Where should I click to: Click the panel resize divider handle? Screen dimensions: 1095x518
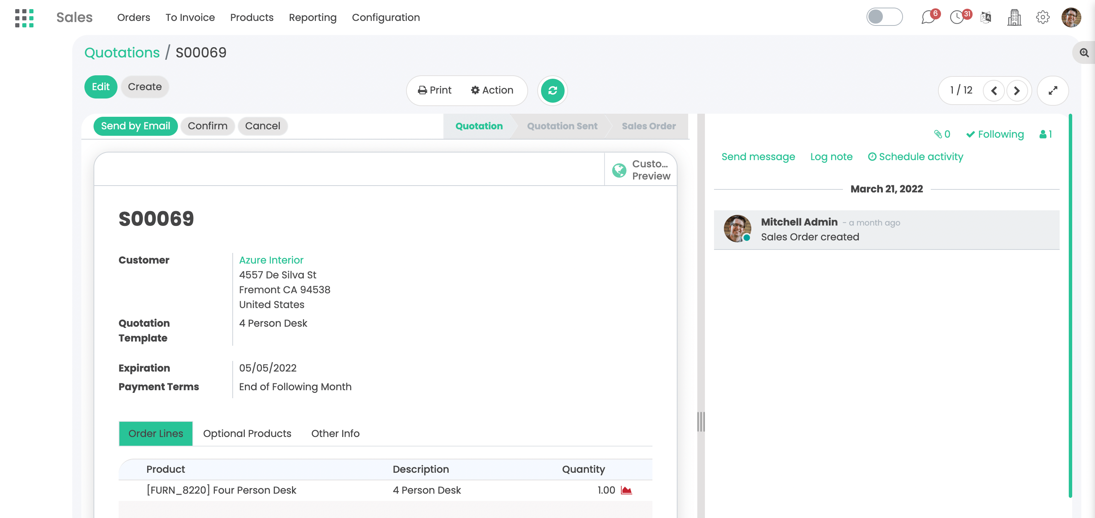pos(700,421)
